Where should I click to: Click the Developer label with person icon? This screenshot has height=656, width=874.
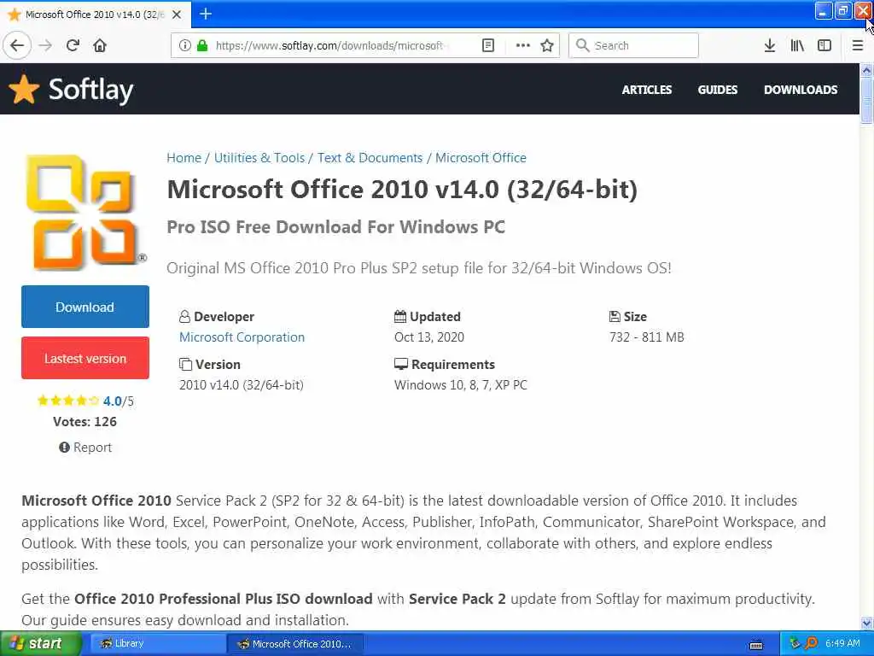click(x=216, y=316)
